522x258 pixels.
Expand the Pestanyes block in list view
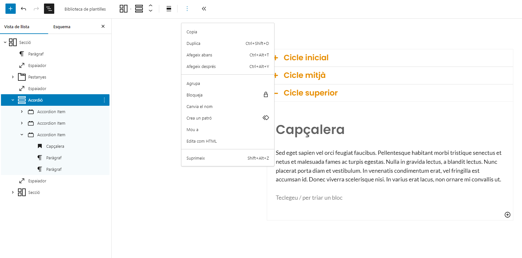coord(13,77)
